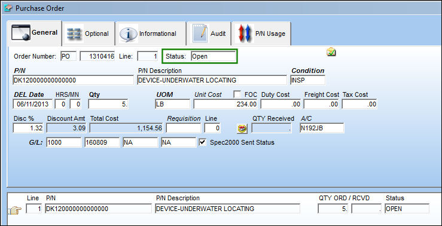Click the Order Number PO type field

point(69,56)
